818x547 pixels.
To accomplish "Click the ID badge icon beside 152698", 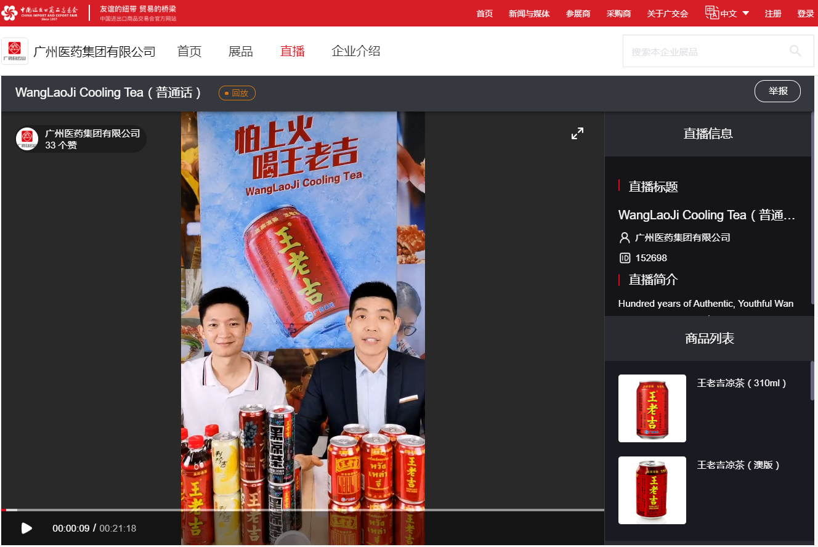I will click(625, 258).
